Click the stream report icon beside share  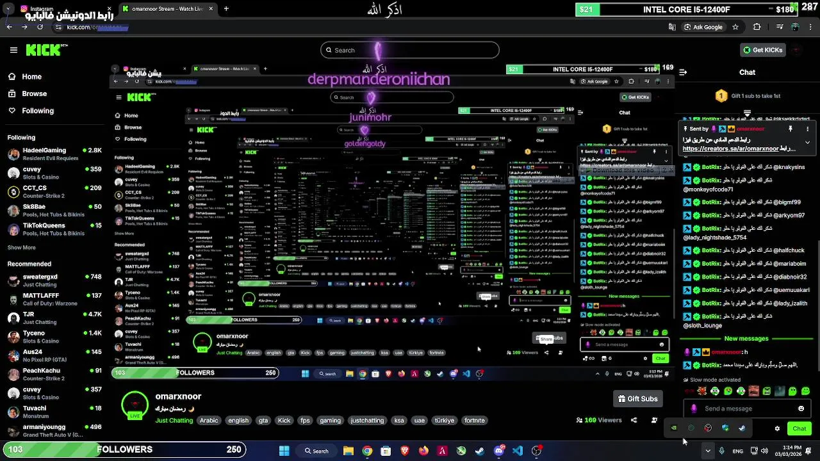(x=654, y=420)
